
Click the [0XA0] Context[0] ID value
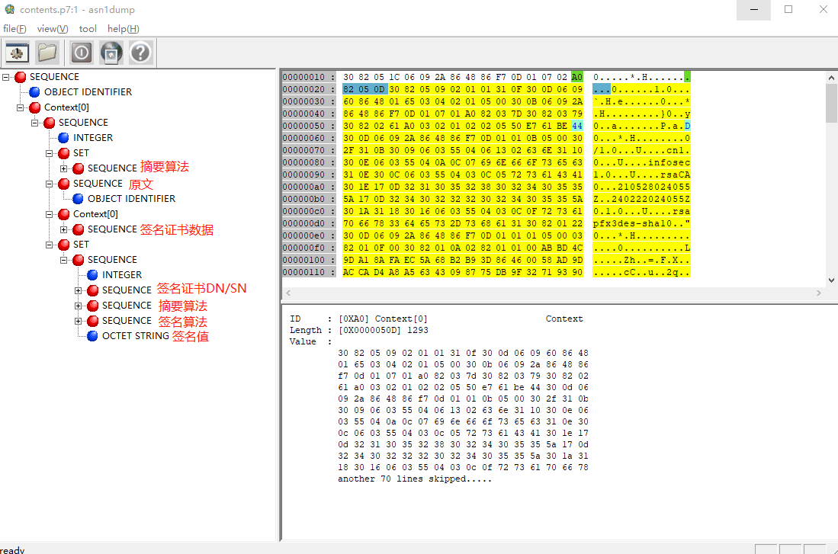click(383, 319)
